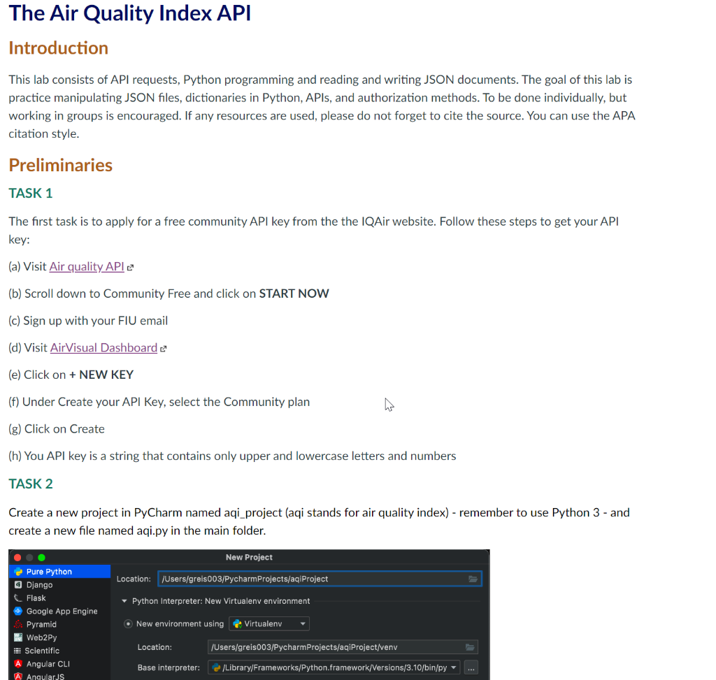Click the project Location folder browse icon
Screen dimensions: 716x680
click(x=473, y=578)
